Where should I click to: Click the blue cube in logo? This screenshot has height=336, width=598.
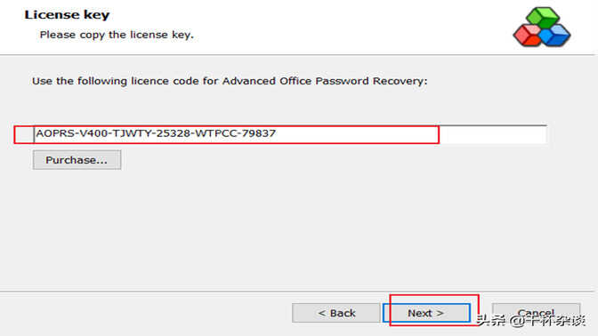click(x=554, y=36)
